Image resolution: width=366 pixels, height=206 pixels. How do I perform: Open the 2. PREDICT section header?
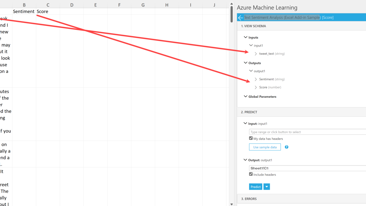(301, 112)
